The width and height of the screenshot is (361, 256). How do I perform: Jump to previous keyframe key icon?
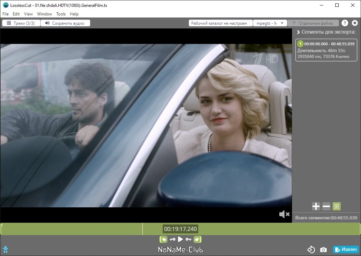point(173,240)
